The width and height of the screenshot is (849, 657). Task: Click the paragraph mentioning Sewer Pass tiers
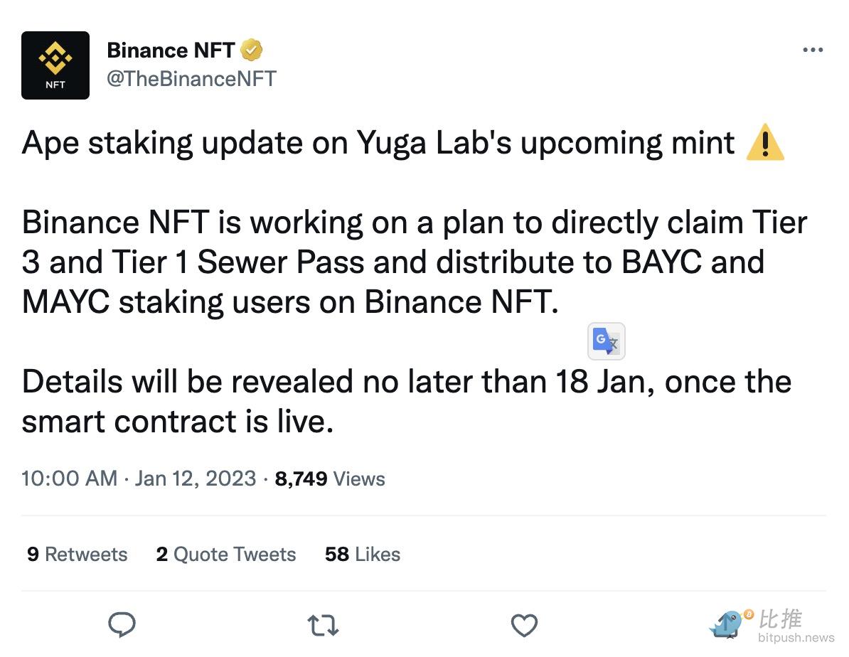[414, 262]
